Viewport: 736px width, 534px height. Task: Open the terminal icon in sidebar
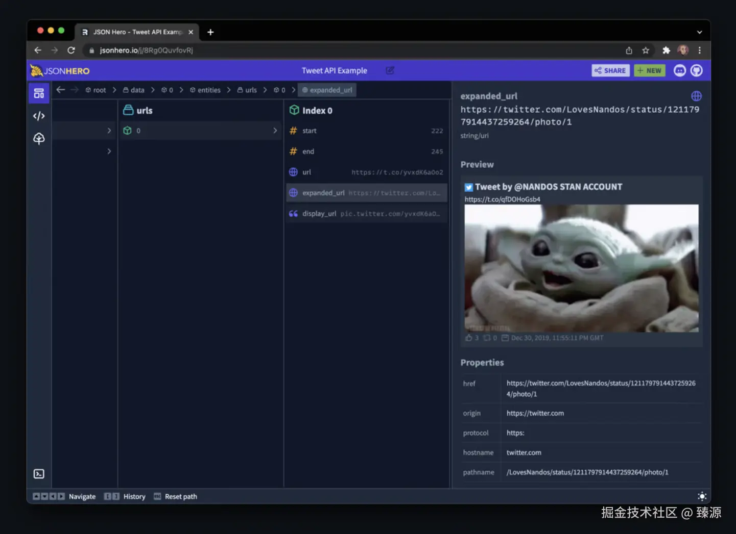pos(39,474)
